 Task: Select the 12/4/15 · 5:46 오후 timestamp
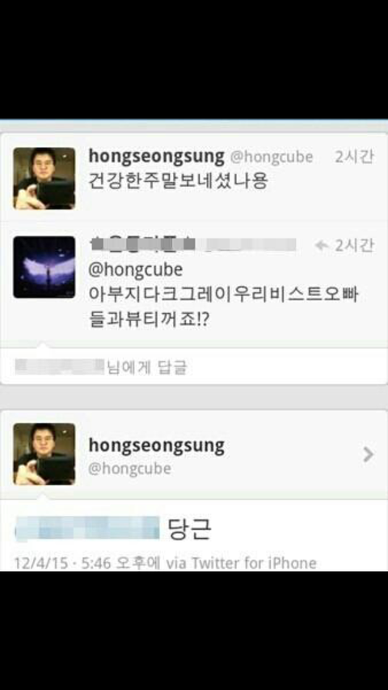point(87,563)
